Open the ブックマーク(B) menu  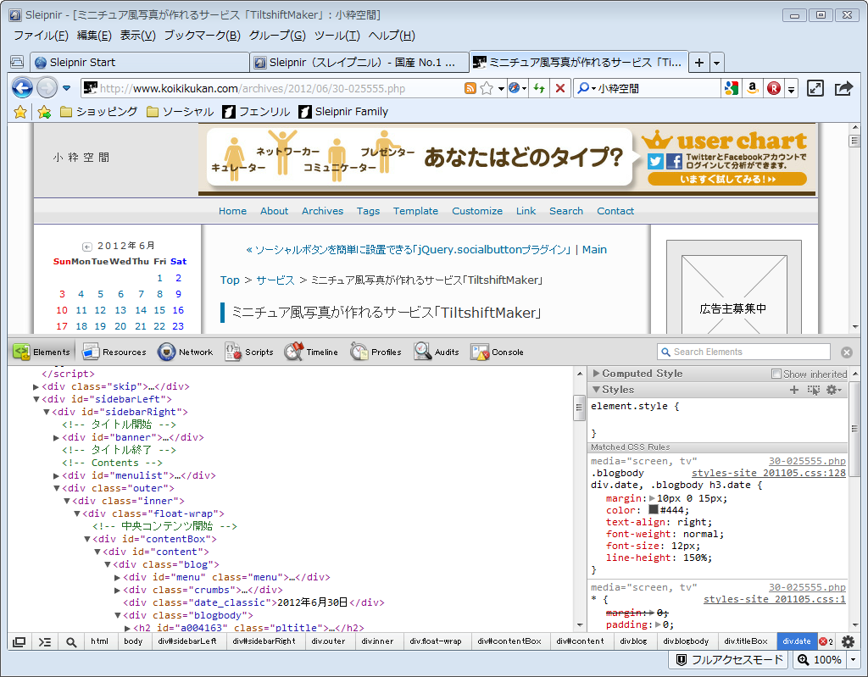click(x=202, y=36)
